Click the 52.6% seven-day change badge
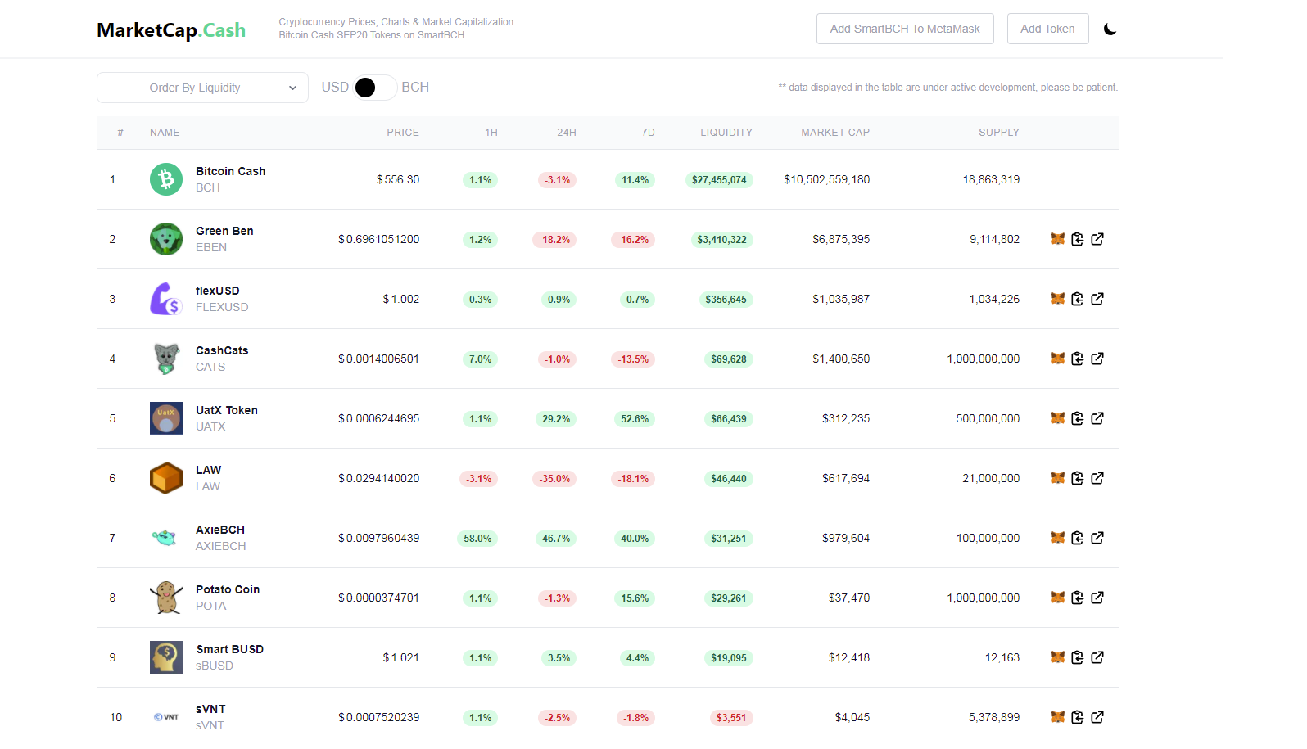Image resolution: width=1307 pixels, height=749 pixels. pos(635,419)
